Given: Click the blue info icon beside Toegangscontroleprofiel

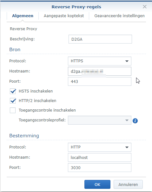Looking at the screenshot, I should [135, 121].
